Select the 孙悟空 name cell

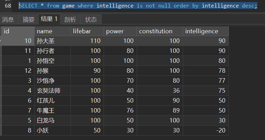pyautogui.click(x=53, y=61)
